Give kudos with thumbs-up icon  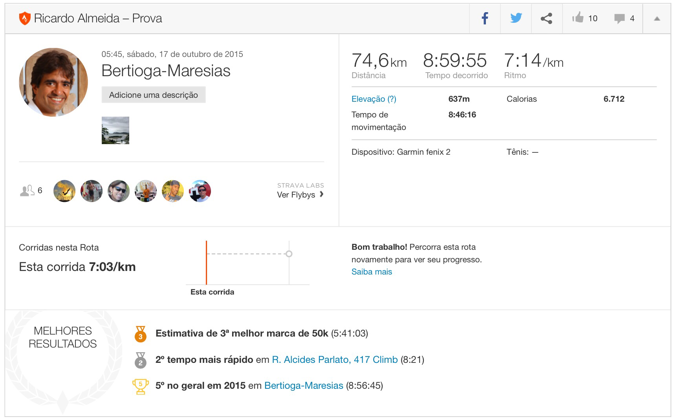pyautogui.click(x=578, y=18)
